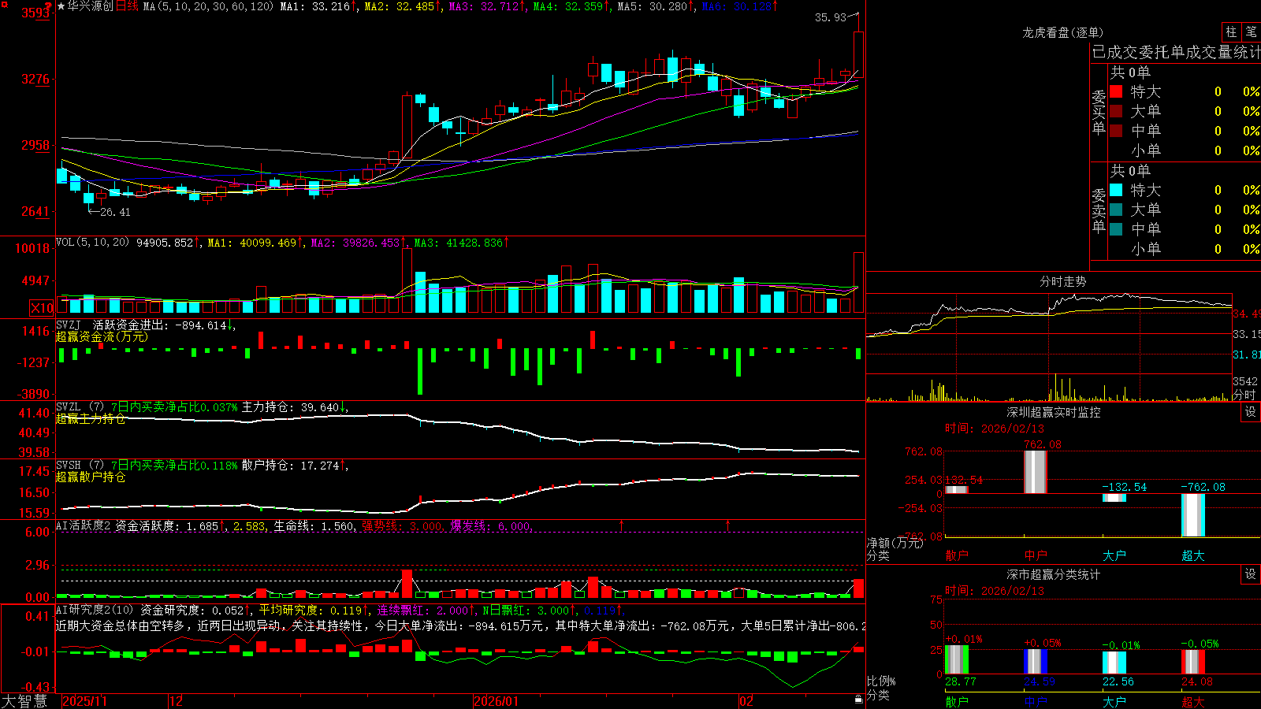Image resolution: width=1261 pixels, height=709 pixels.
Task: Click the AI活跃度2 indicator title
Action: coord(83,525)
